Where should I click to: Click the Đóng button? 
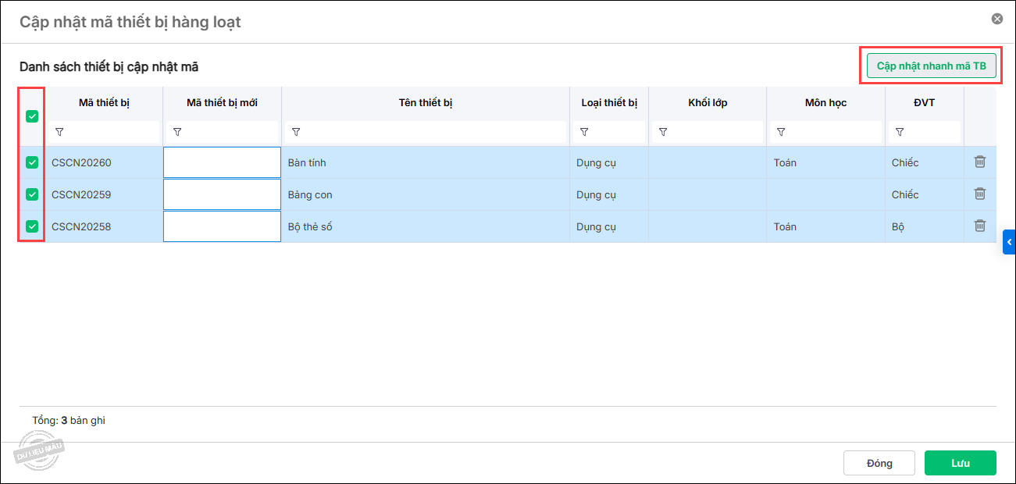click(x=879, y=463)
